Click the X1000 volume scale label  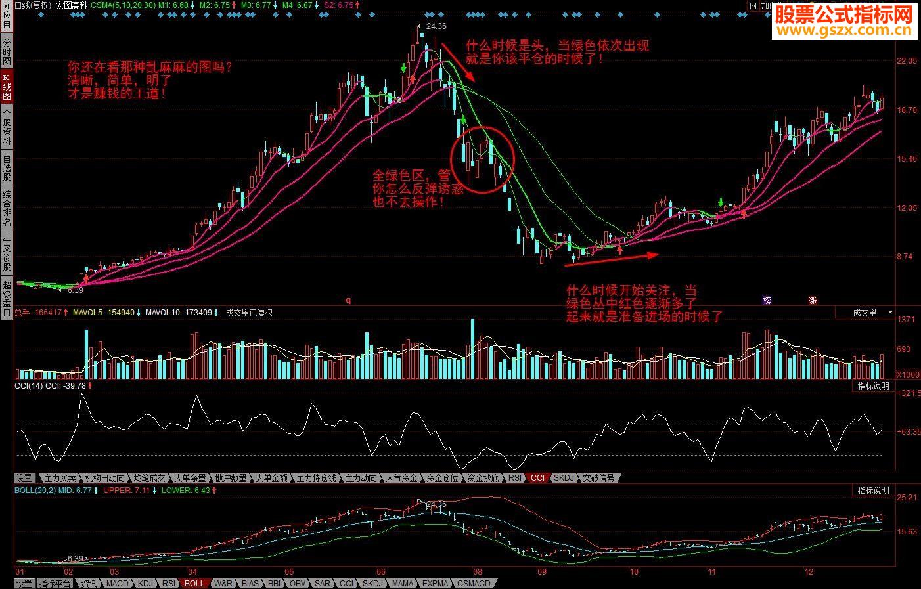point(907,374)
